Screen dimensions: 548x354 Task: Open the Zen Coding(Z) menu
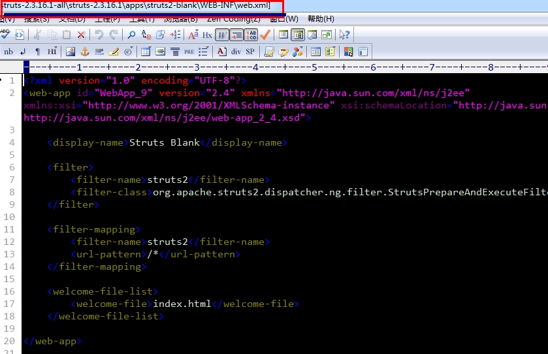[233, 19]
